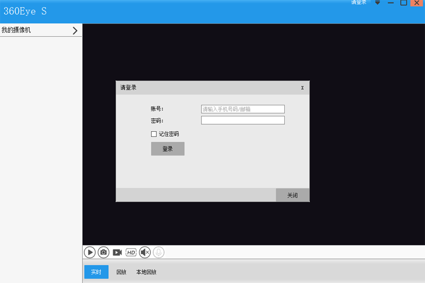This screenshot has width=425, height=283.
Task: Take a snapshot with the camera icon
Action: pos(104,252)
